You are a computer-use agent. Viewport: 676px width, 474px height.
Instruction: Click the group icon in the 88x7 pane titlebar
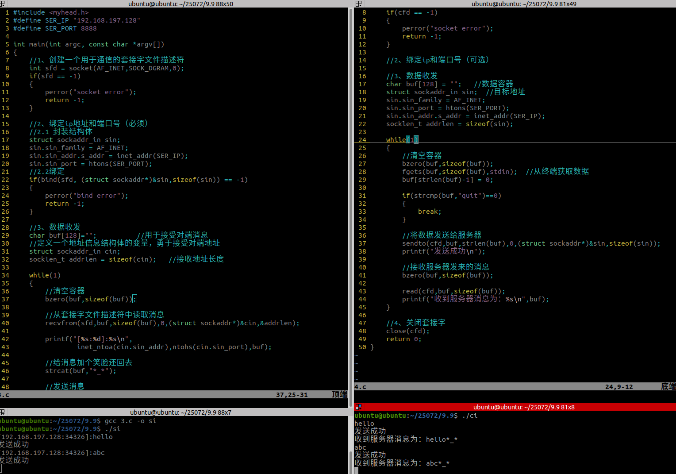pos(2,412)
